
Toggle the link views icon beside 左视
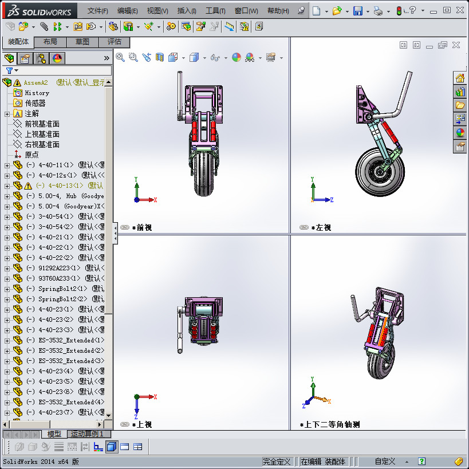(304, 227)
